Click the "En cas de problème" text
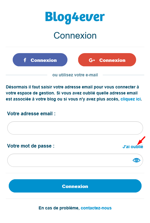Screen dimensions: 150x223 tap(59, 208)
